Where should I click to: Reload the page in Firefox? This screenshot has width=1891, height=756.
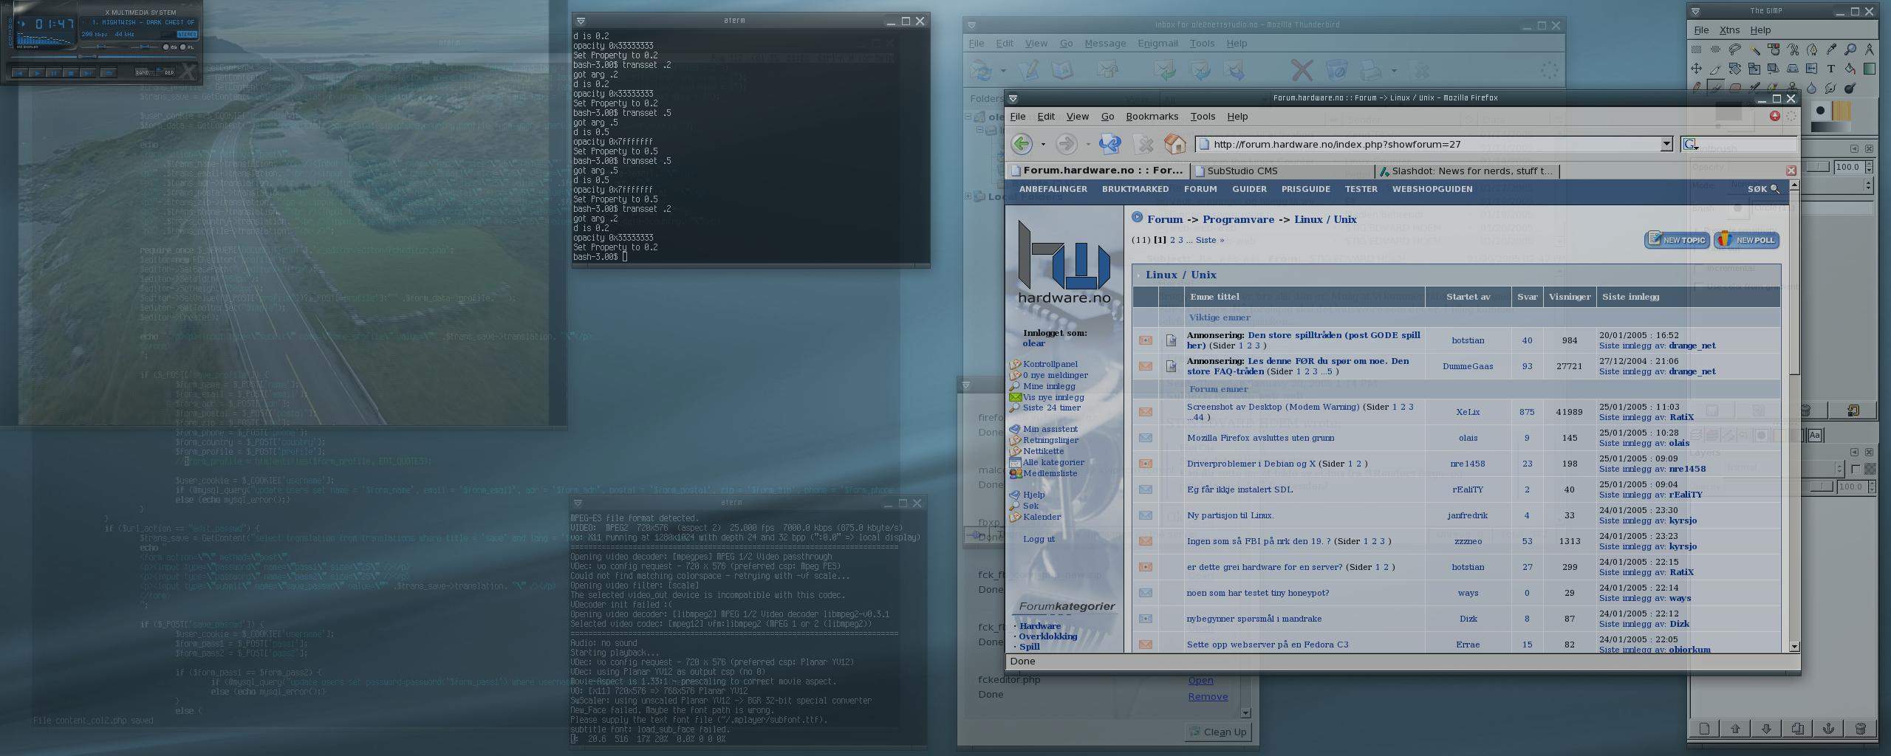click(1109, 144)
